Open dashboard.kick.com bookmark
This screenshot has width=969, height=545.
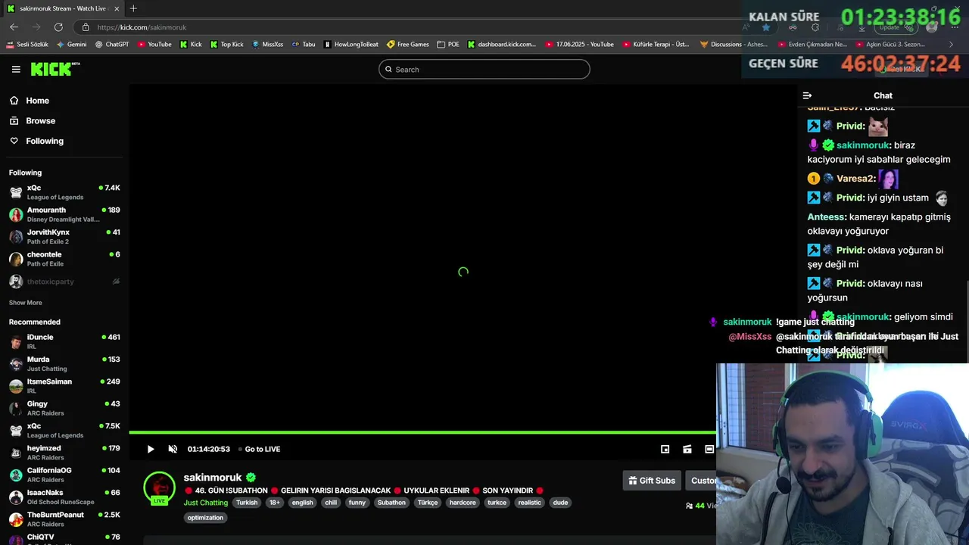[501, 44]
